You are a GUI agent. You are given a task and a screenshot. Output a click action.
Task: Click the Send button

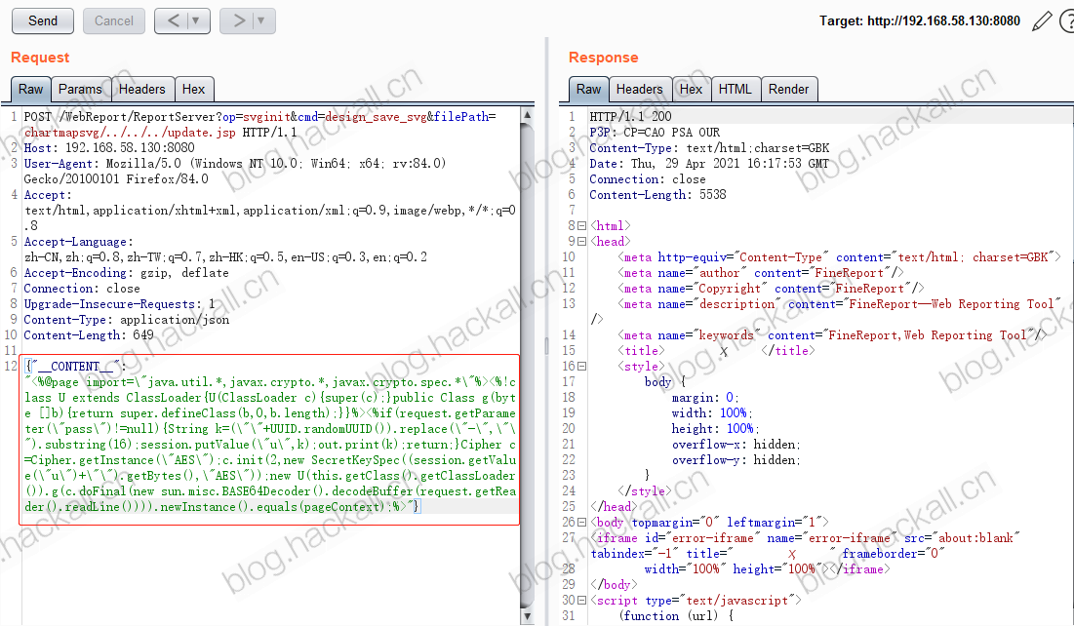coord(43,20)
